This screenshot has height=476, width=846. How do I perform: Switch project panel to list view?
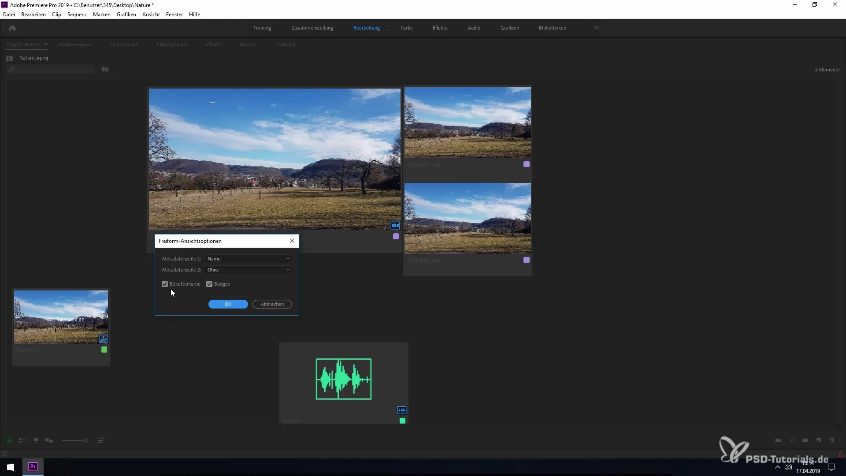(23, 440)
